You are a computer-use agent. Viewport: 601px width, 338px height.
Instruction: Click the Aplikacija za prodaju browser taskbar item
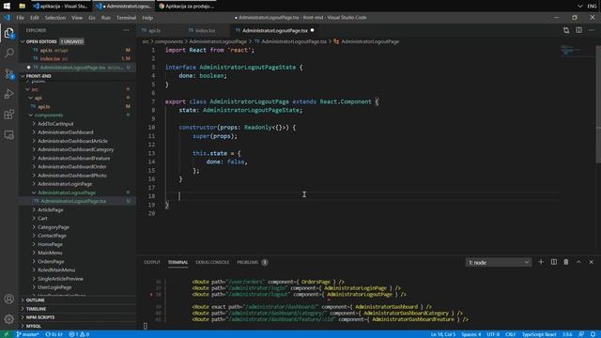186,7
